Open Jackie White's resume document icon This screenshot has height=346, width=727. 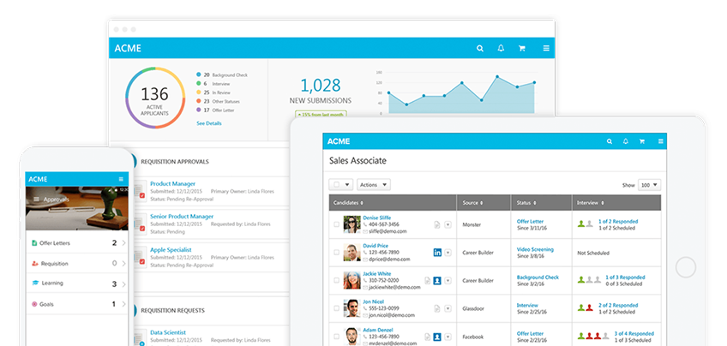pyautogui.click(x=428, y=280)
